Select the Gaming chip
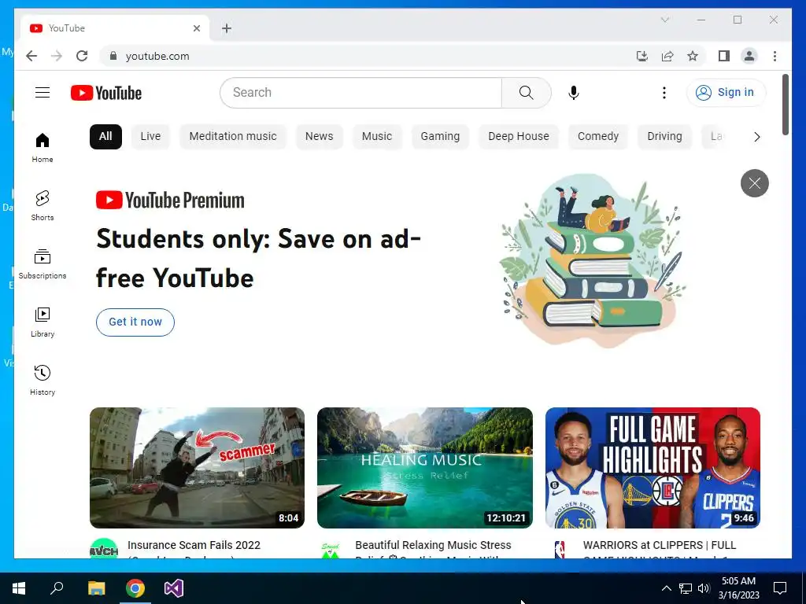This screenshot has height=604, width=806. [440, 137]
